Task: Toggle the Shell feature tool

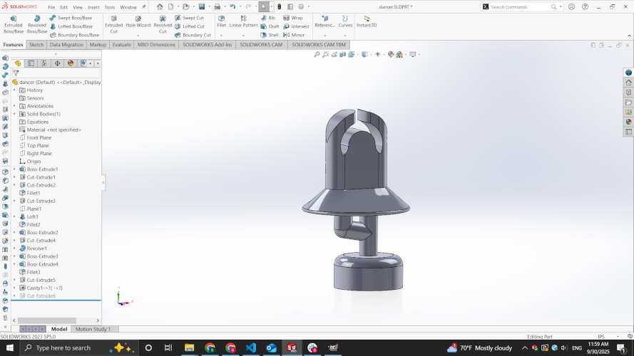Action: [x=270, y=35]
